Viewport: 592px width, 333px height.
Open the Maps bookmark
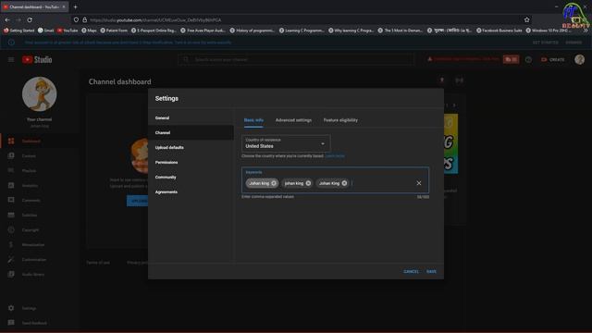click(89, 31)
